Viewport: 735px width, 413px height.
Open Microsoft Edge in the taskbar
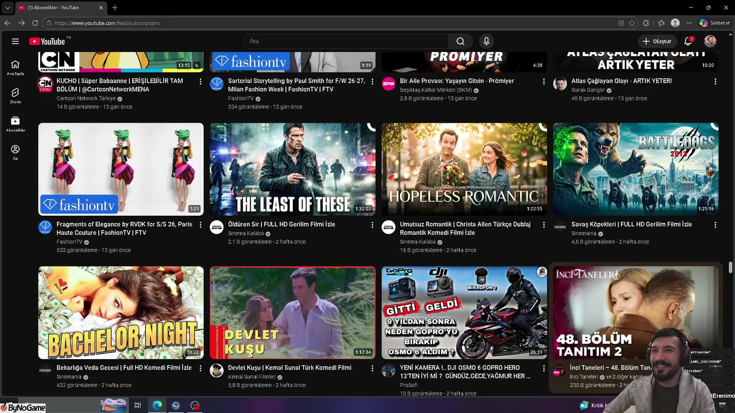(x=157, y=405)
